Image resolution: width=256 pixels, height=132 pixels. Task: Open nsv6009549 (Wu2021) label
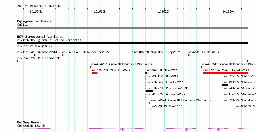(166, 106)
